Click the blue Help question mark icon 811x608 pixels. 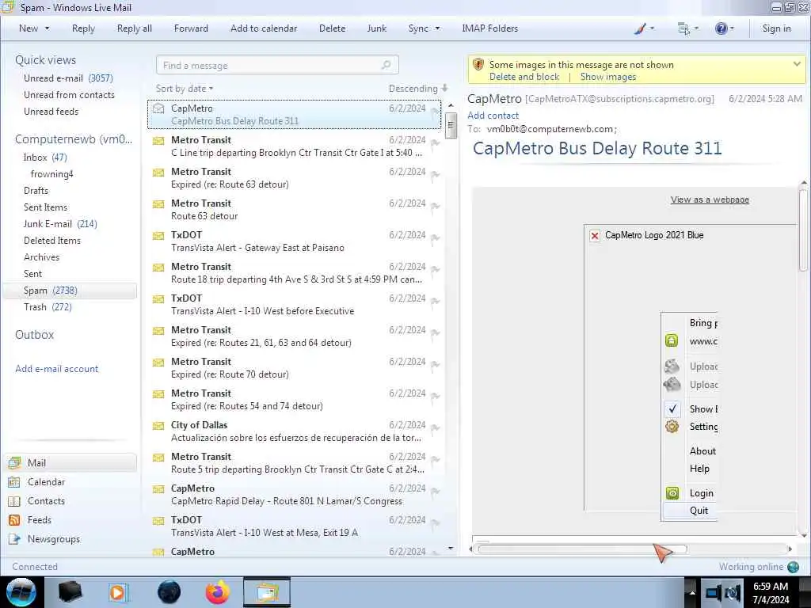[721, 29]
